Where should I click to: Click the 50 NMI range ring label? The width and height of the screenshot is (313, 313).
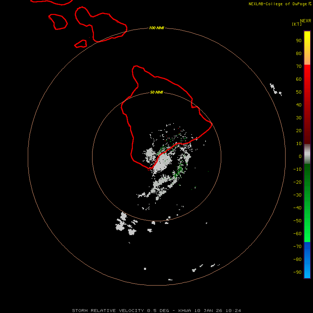pyautogui.click(x=156, y=92)
